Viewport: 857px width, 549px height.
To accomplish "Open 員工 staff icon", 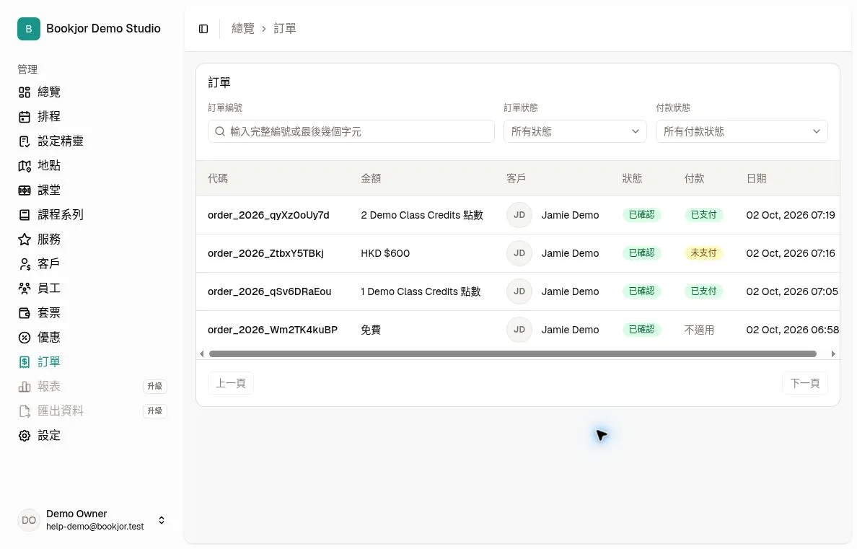I will [x=25, y=289].
